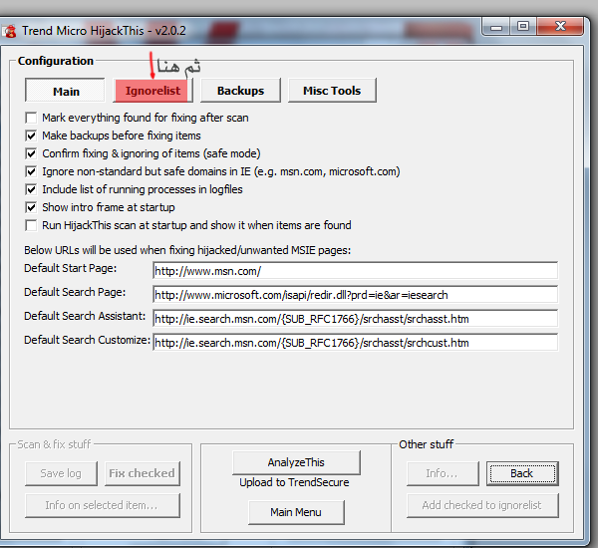Click Add checked to ignorelist button
The image size is (598, 548).
click(x=482, y=505)
